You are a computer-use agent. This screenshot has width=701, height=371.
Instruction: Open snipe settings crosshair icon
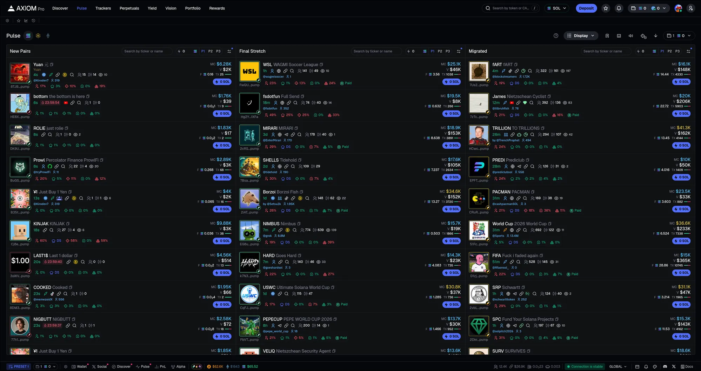tap(643, 36)
